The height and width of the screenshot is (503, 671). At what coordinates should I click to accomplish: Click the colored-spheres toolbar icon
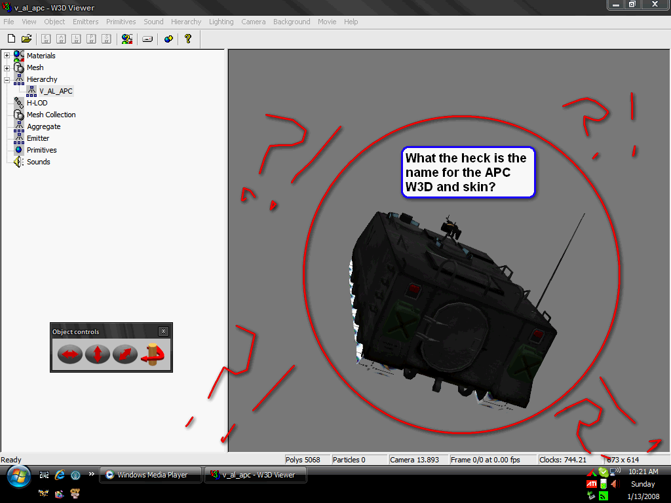pyautogui.click(x=127, y=39)
